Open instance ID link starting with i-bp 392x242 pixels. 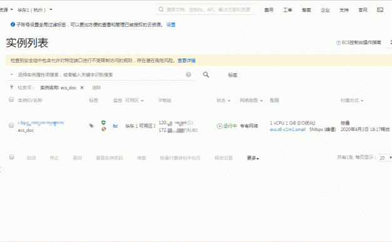[x=41, y=123]
